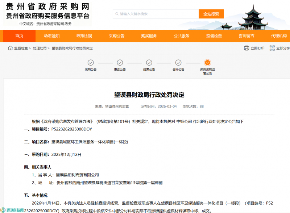Open the 政策法规 navigation menu

coord(84,36)
